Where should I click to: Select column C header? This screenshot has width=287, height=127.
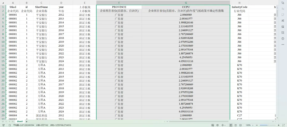[41, 3]
